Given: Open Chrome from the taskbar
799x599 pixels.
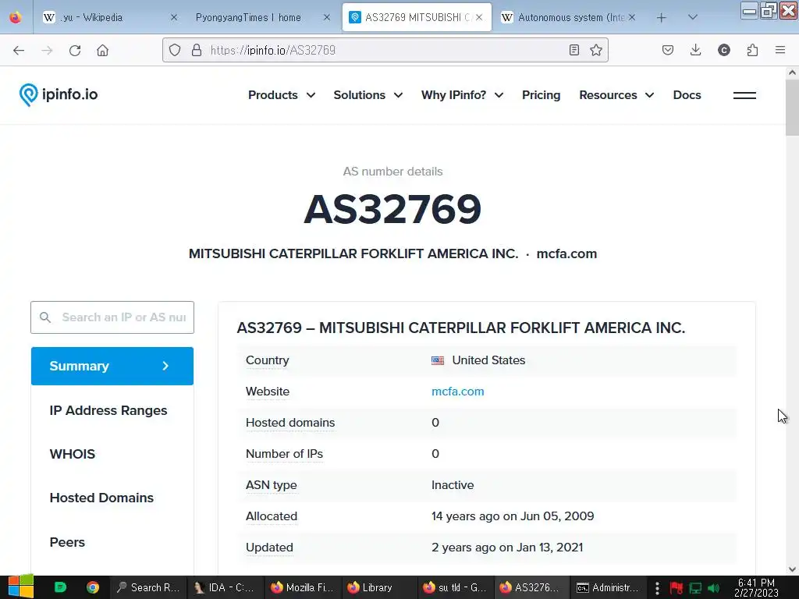Looking at the screenshot, I should click(x=92, y=587).
